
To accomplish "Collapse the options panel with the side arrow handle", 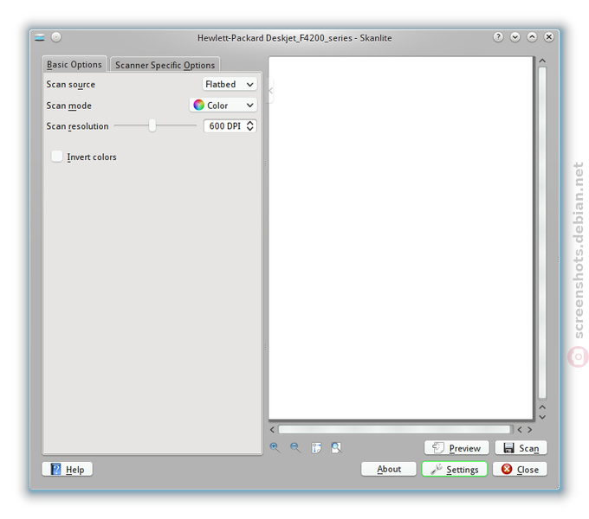I will [270, 90].
